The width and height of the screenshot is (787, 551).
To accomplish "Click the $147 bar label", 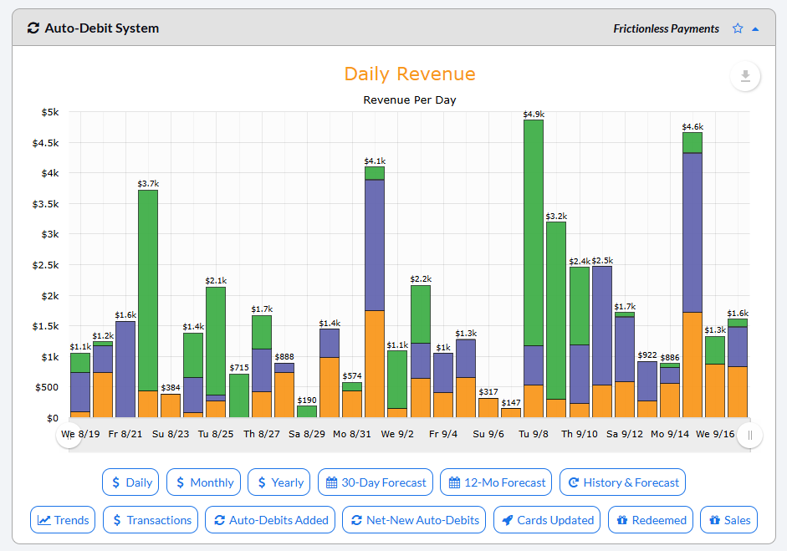I will tap(511, 402).
